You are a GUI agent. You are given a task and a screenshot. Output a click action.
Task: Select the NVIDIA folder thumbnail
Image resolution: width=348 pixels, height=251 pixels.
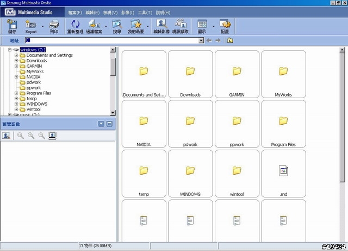point(144,124)
